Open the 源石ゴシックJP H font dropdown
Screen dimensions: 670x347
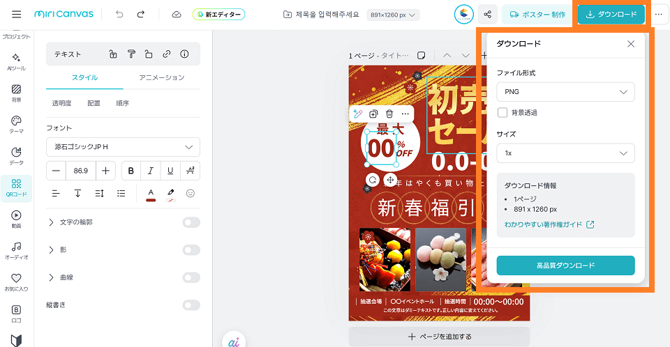(123, 147)
